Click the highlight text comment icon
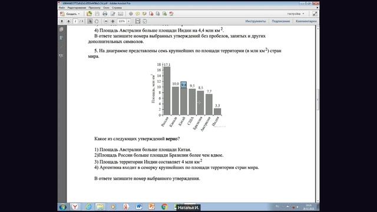The image size is (377, 212). pyautogui.click(x=144, y=14)
